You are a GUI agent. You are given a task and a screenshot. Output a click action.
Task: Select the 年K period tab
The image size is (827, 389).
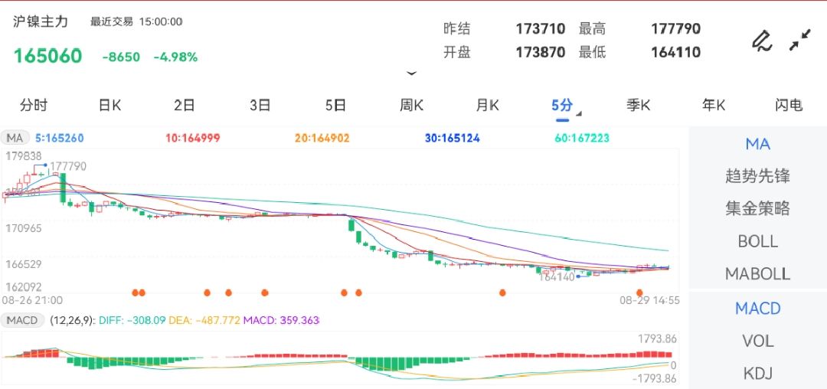(x=714, y=106)
